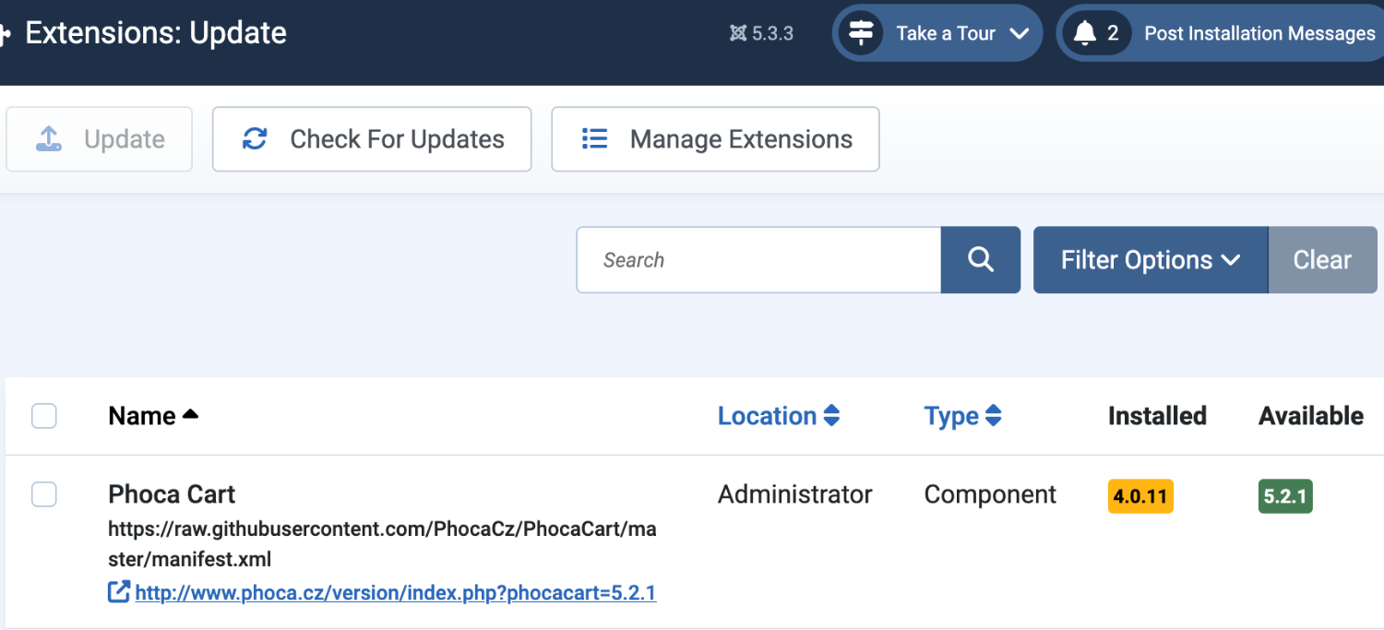Viewport: 1384px width, 630px height.
Task: Expand the Filter Options dropdown
Action: [1150, 260]
